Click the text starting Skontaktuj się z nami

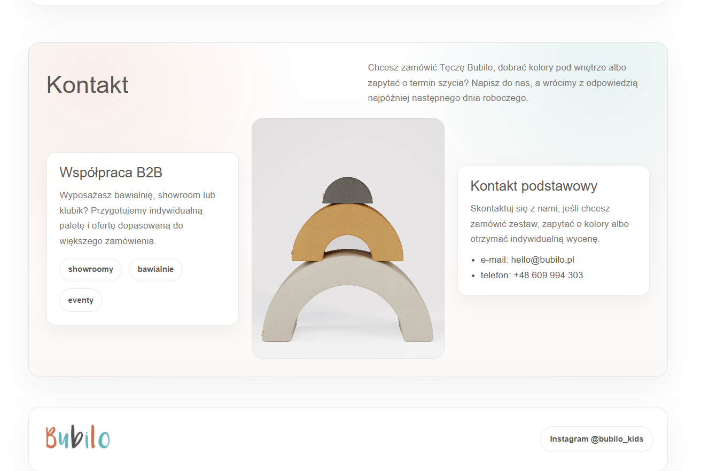549,224
